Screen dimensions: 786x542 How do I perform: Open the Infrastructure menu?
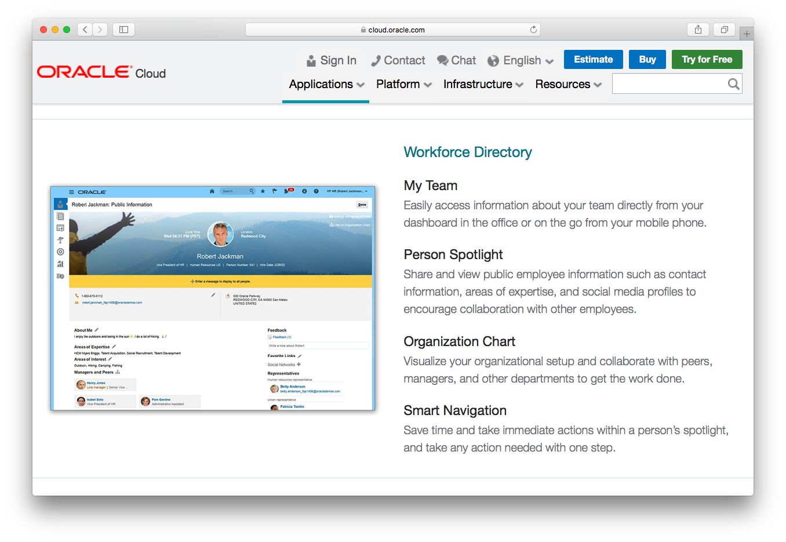point(478,84)
